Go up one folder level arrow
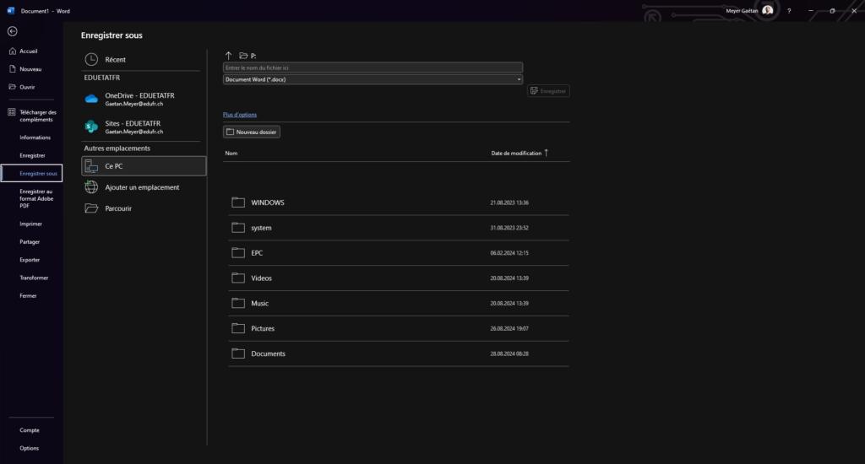The width and height of the screenshot is (865, 464). tap(228, 56)
